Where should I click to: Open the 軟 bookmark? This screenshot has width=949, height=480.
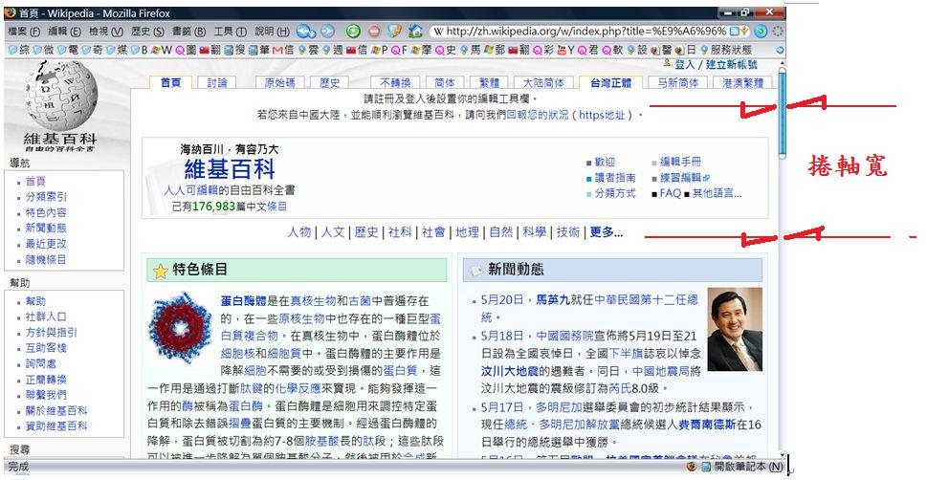coord(612,50)
